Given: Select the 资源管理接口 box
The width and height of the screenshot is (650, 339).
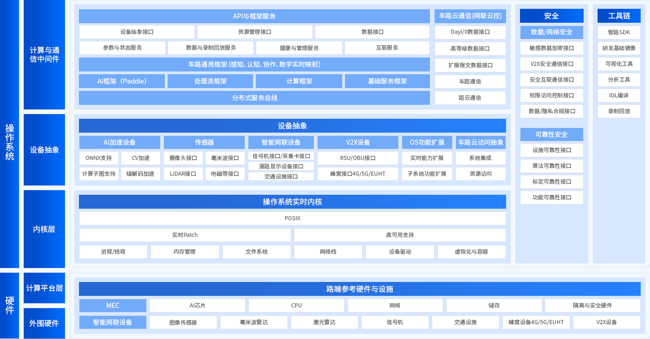Looking at the screenshot, I should (x=255, y=32).
